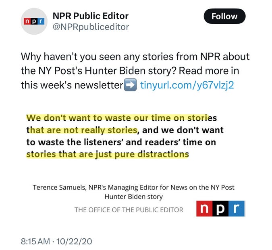Click the NPR profile avatar

coord(33,22)
